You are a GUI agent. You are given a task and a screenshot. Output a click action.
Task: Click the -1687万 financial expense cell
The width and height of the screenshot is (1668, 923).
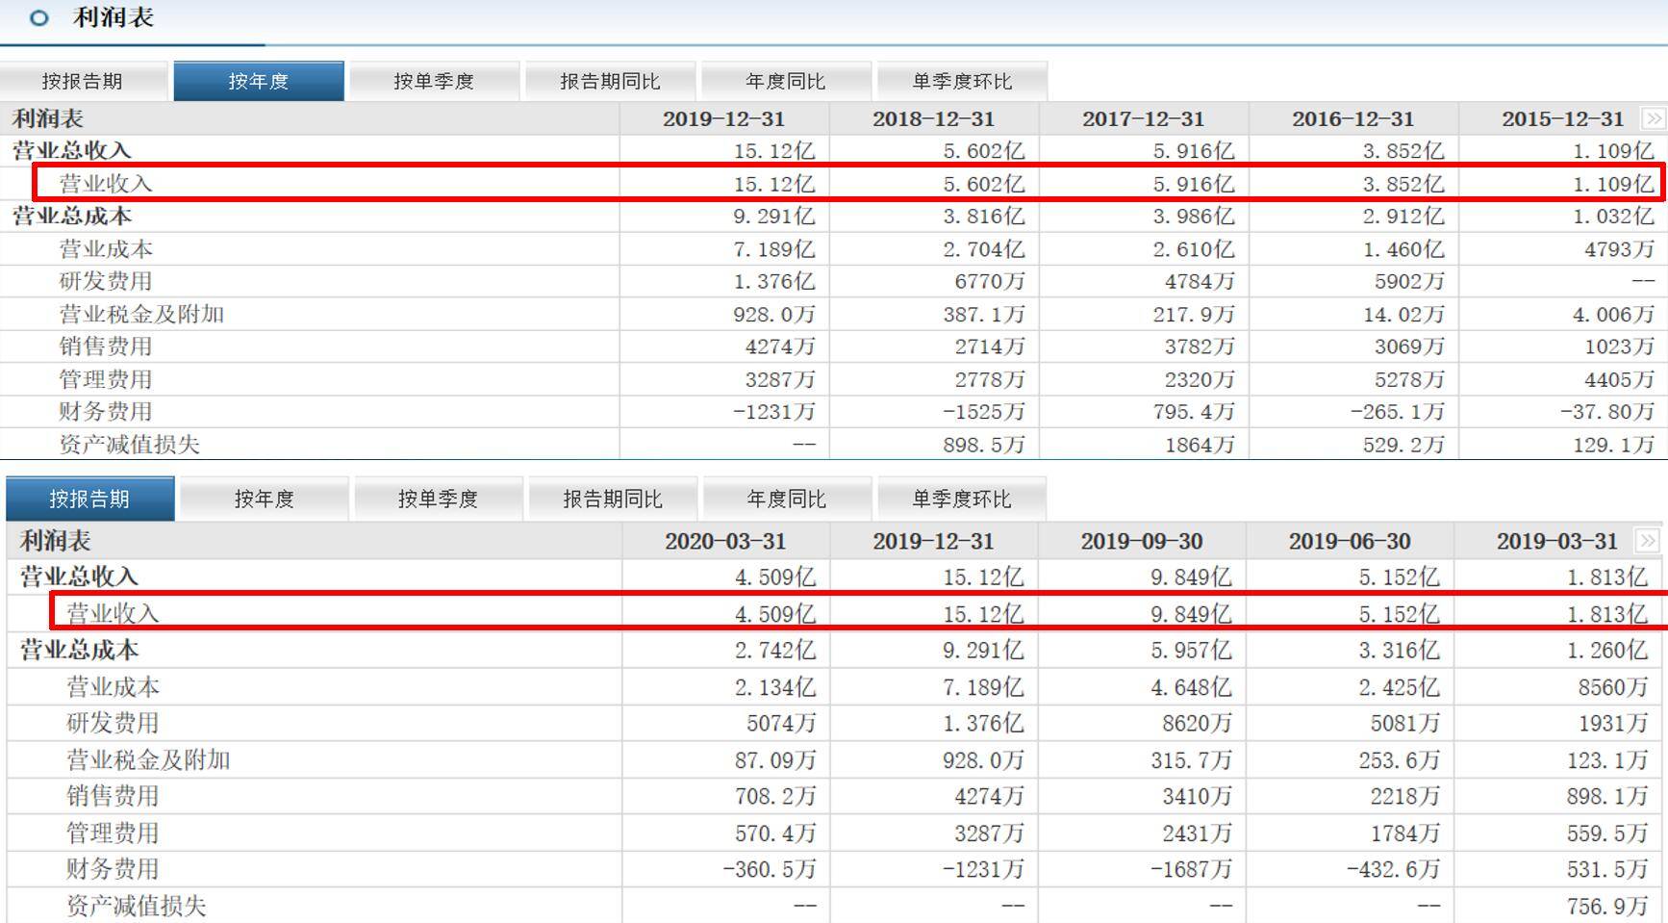1191,869
